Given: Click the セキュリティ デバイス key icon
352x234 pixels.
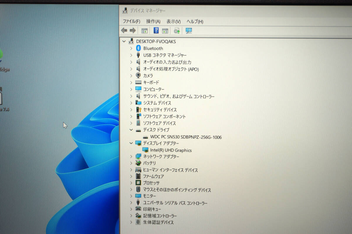Looking at the screenshot, I should click(138, 110).
